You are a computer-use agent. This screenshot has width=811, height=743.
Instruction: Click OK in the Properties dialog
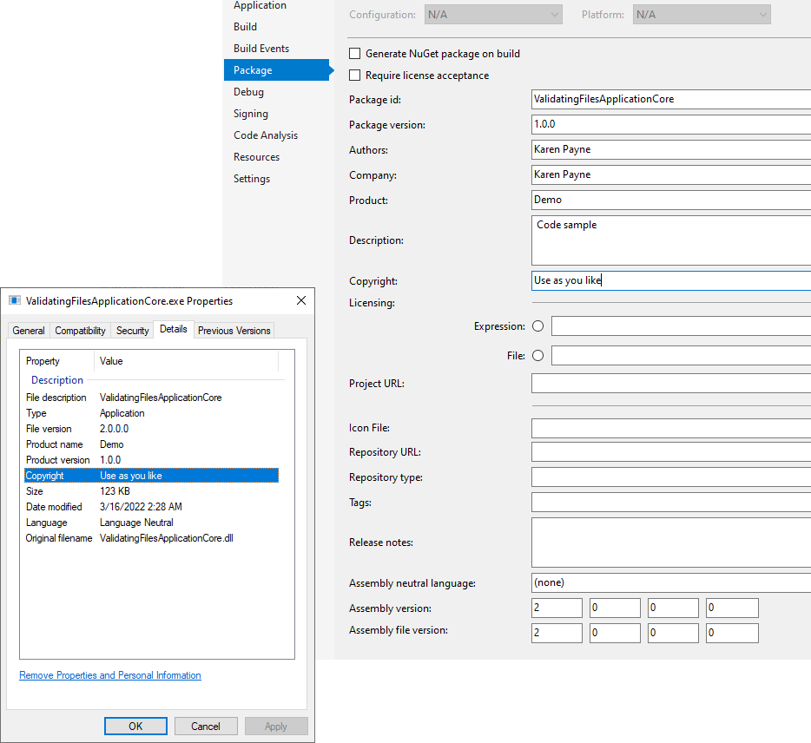pyautogui.click(x=135, y=726)
